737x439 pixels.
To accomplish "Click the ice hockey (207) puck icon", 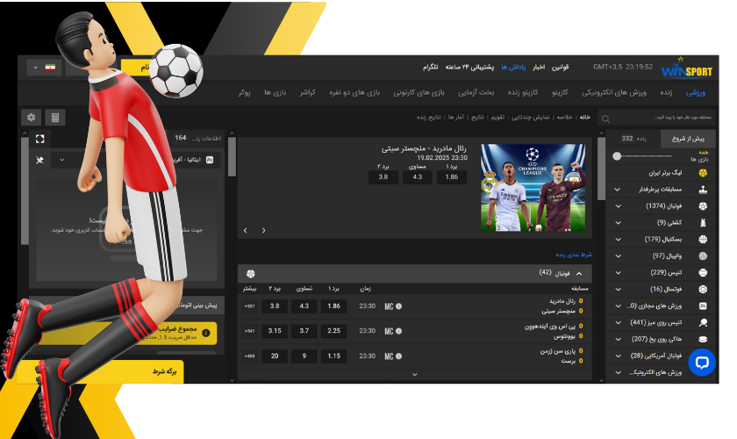I will tap(703, 339).
